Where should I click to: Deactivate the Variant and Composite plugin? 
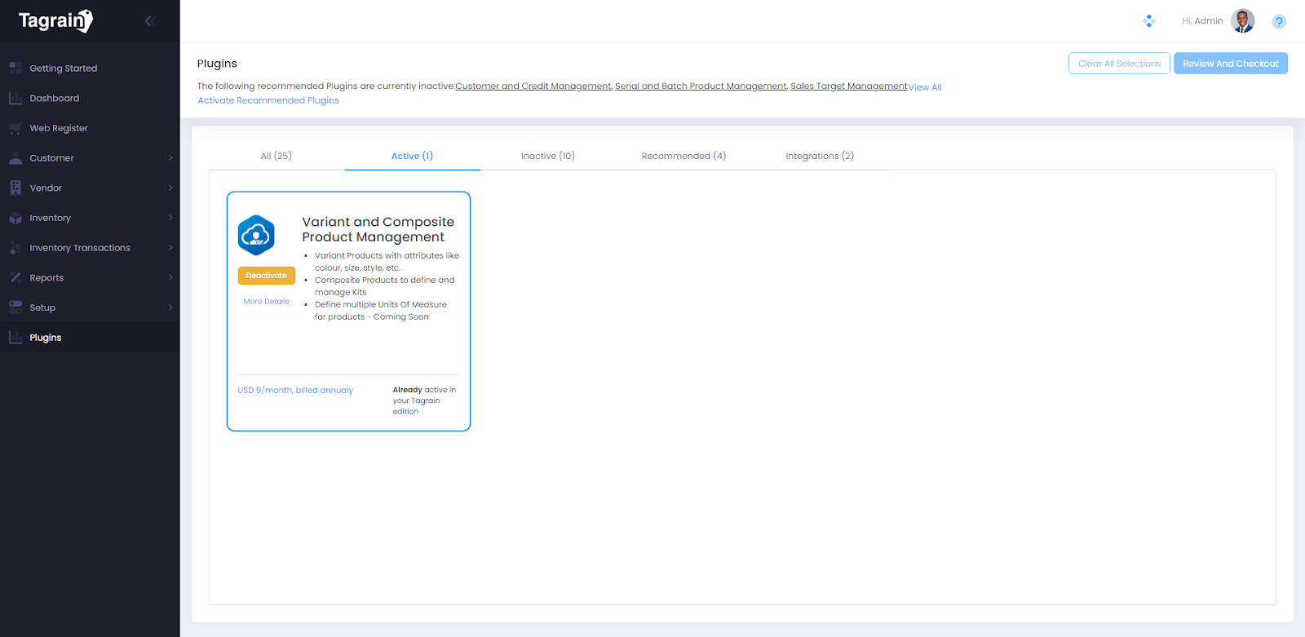(x=267, y=276)
